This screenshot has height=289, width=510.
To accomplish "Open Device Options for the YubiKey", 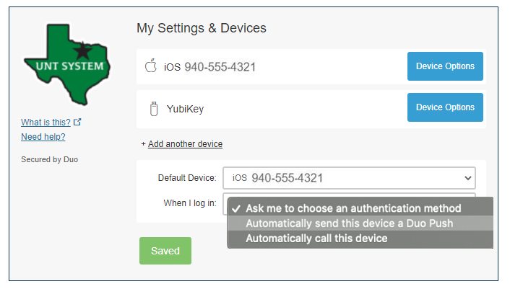I will [x=445, y=107].
